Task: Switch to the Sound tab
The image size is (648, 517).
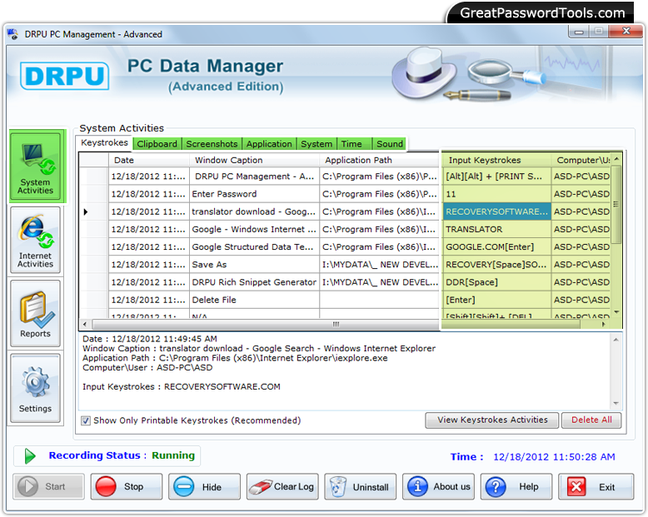Action: point(389,144)
